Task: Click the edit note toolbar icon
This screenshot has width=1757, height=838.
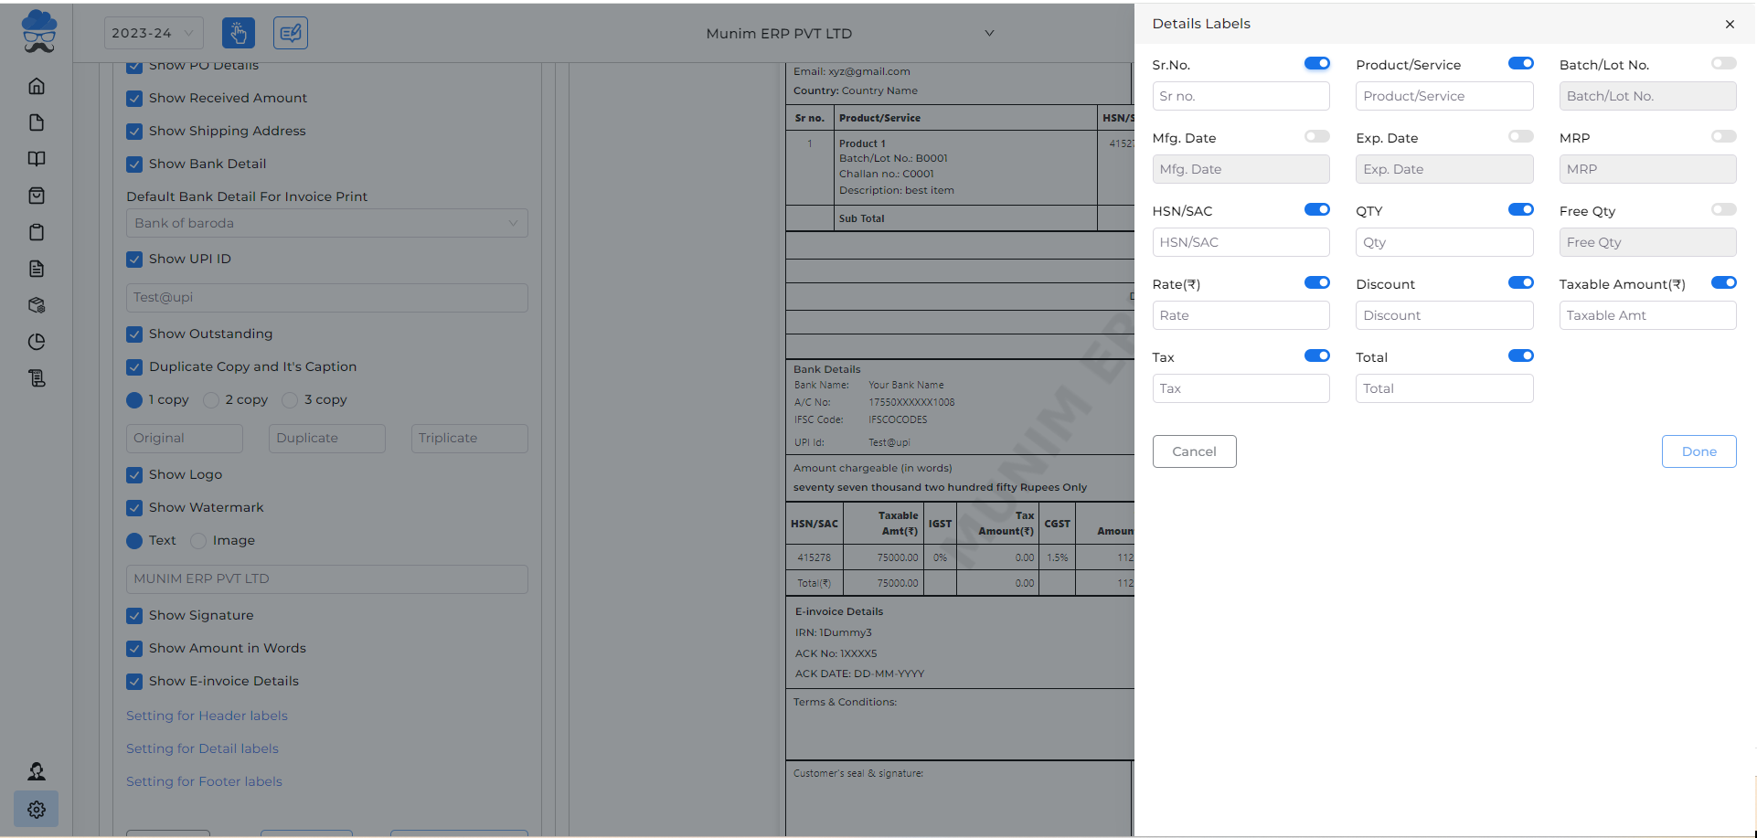Action: tap(291, 33)
